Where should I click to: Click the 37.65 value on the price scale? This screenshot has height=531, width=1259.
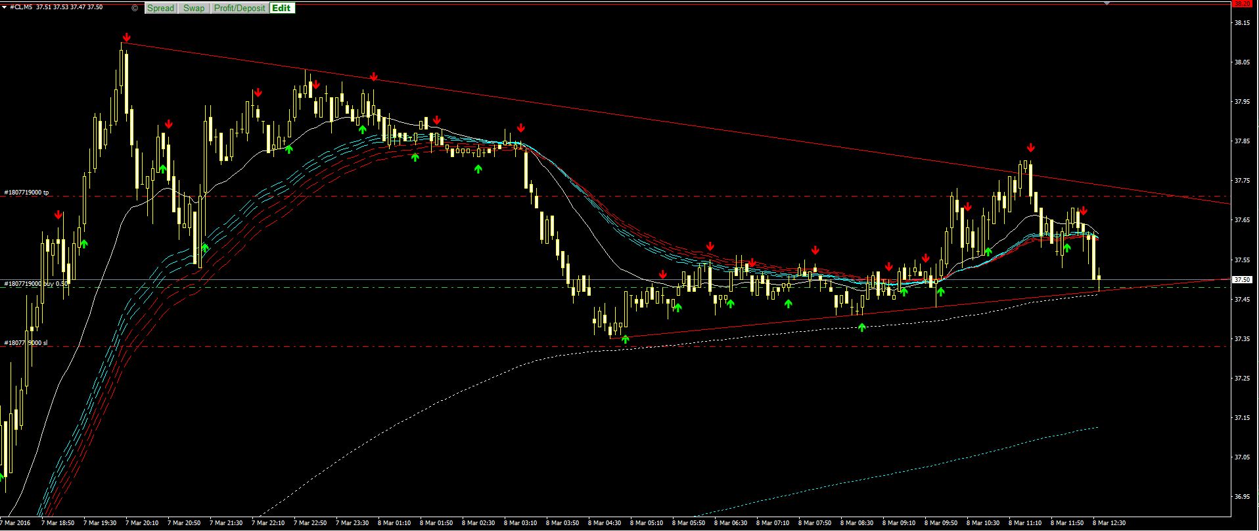tap(1242, 220)
